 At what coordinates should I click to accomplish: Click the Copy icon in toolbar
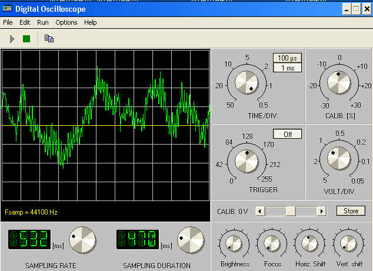pyautogui.click(x=49, y=39)
